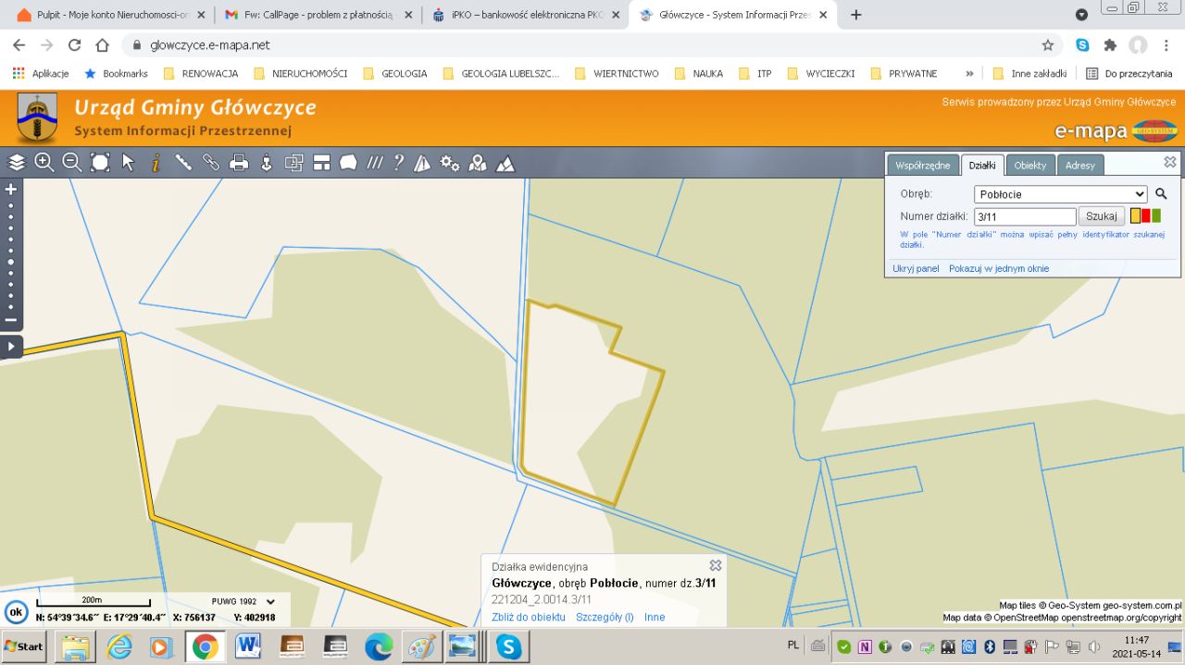Screen dimensions: 1185x665
Task: Click the Numer działki input field
Action: click(x=1025, y=216)
